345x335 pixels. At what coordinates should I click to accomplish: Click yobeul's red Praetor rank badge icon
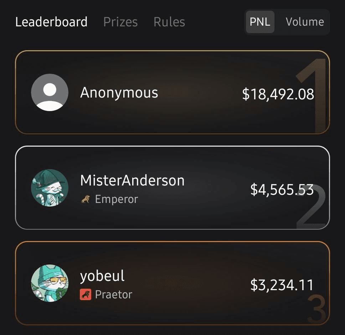point(86,294)
